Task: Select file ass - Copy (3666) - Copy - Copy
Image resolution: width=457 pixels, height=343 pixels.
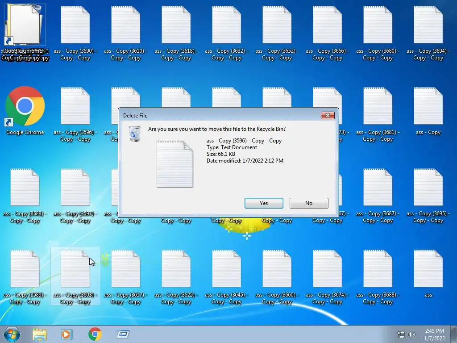Action: [x=327, y=33]
